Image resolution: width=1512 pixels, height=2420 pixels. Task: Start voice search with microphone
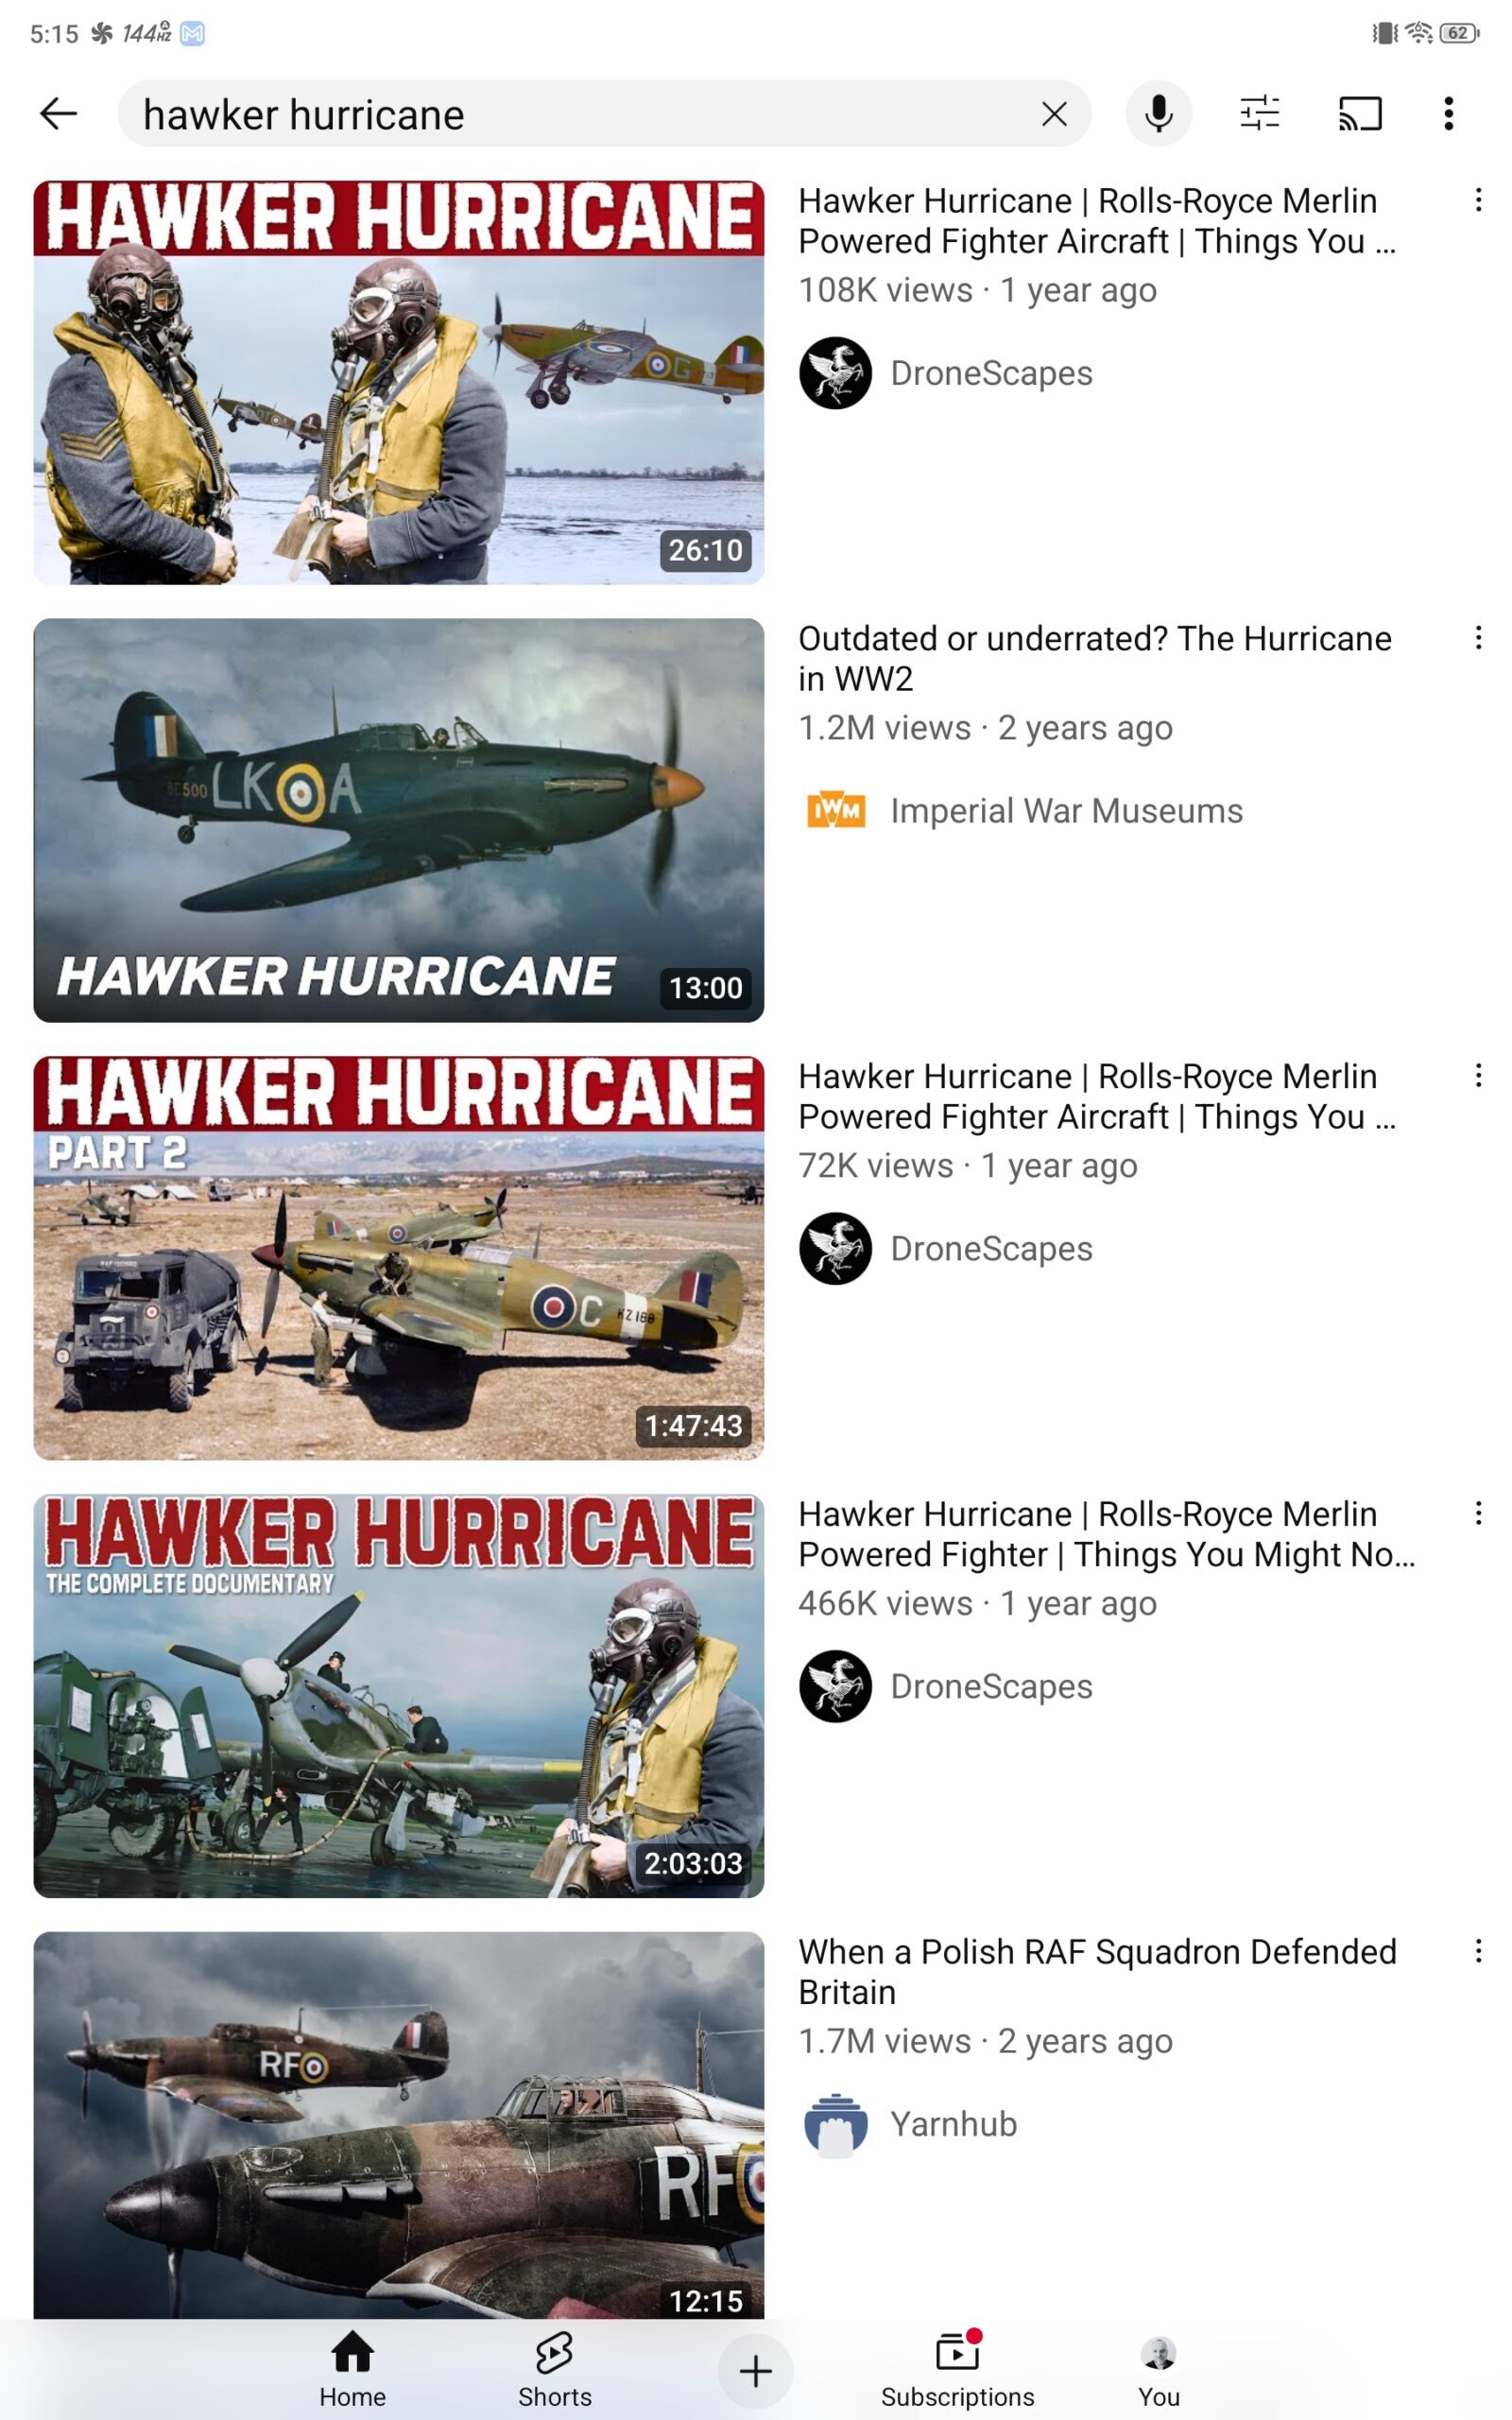click(x=1158, y=114)
